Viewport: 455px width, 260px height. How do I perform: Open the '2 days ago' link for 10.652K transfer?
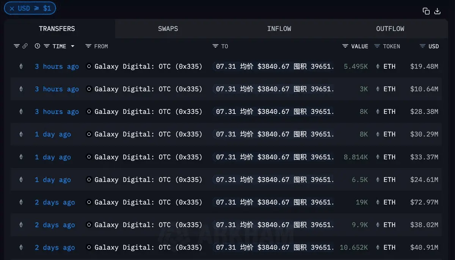55,247
